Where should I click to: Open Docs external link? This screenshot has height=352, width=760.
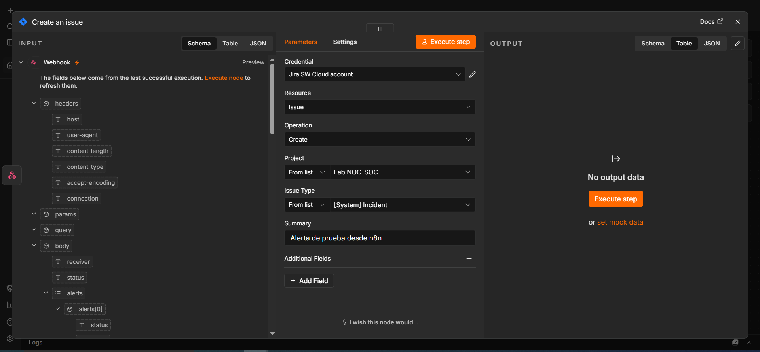711,22
